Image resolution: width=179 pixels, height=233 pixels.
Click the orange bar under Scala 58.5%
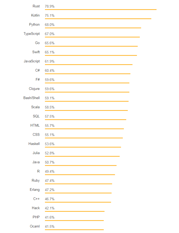click(86, 111)
